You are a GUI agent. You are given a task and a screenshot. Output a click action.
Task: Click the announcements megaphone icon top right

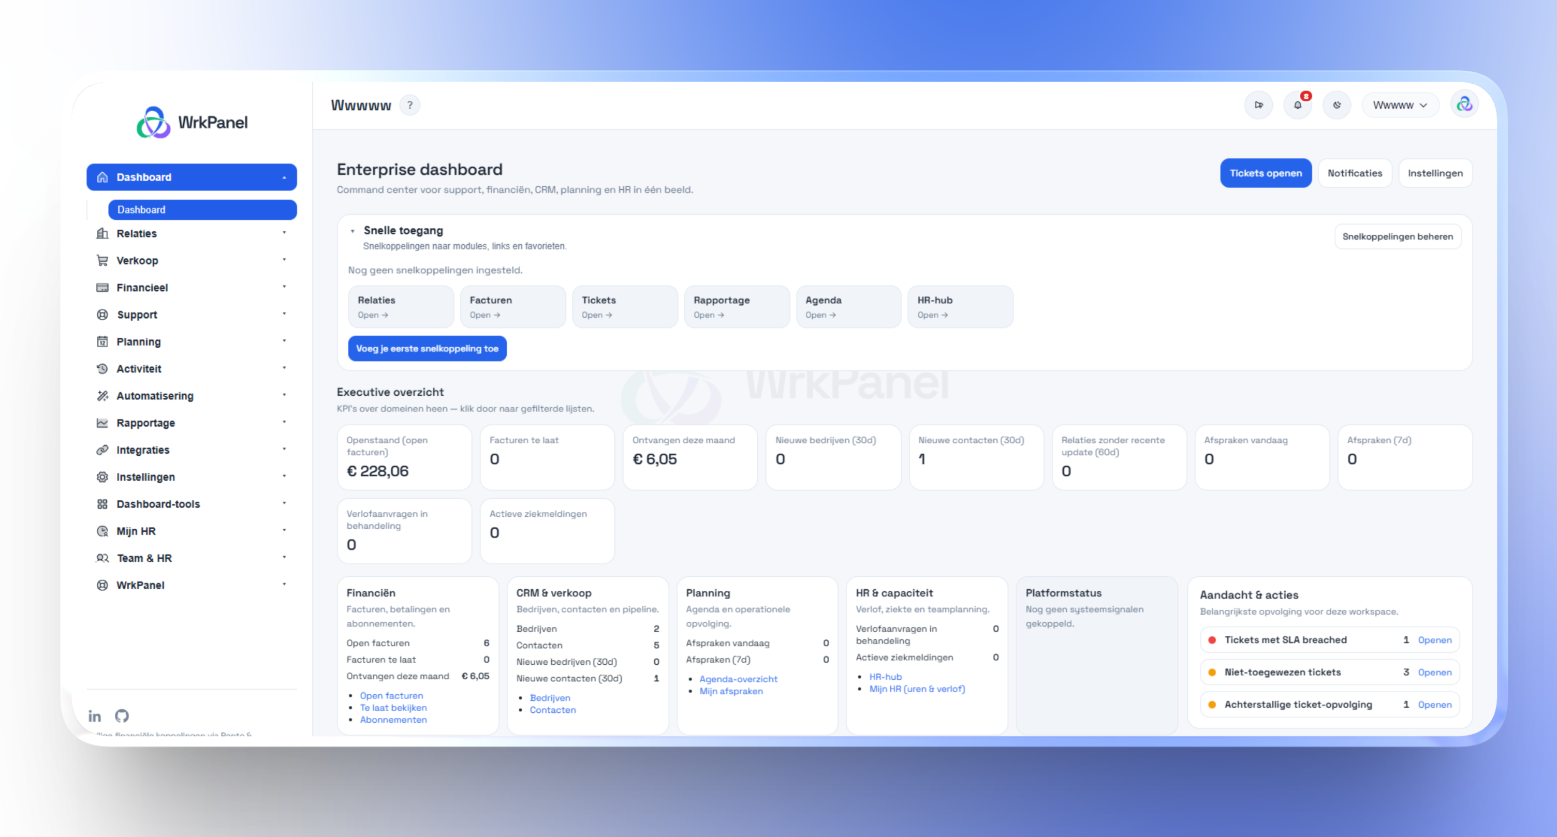click(1259, 104)
